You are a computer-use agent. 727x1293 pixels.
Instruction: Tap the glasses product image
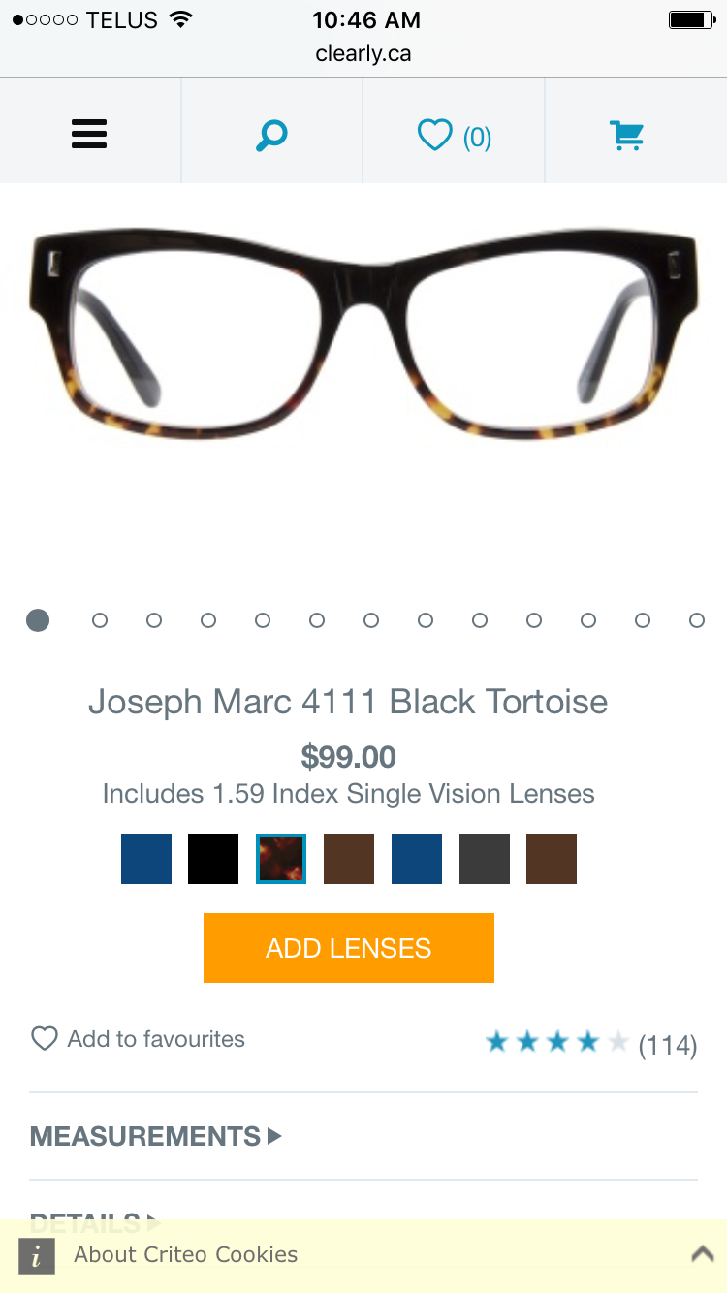coord(363,330)
